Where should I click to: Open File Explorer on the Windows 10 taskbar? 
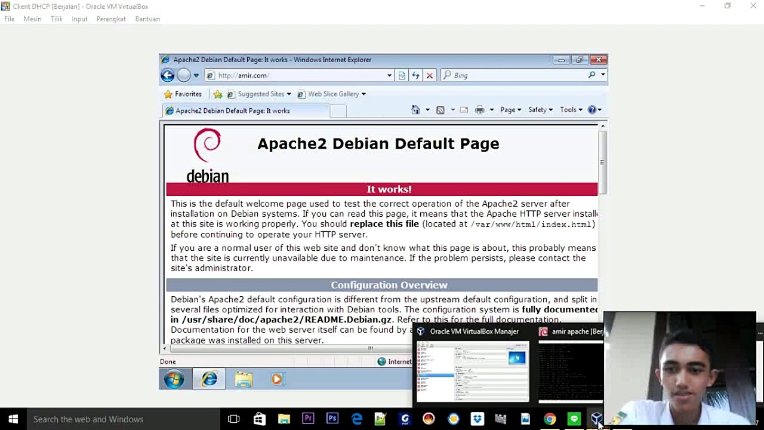pos(284,419)
